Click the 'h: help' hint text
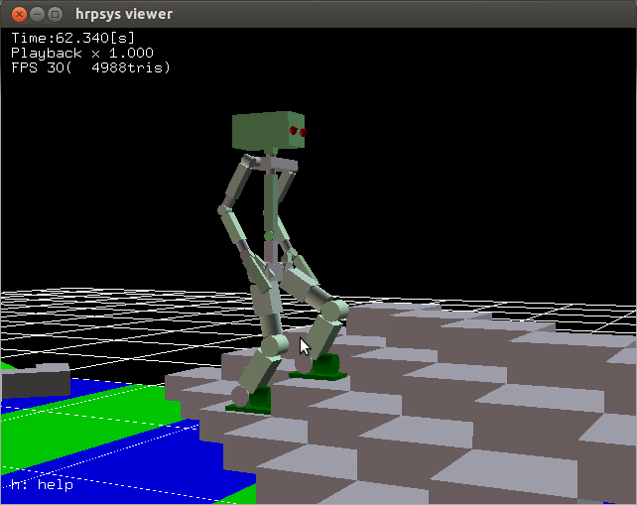This screenshot has height=505, width=637. pos(42,484)
